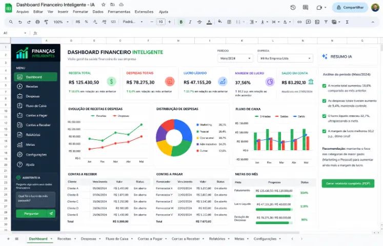Select Dashboard in the sidebar menu
The image size is (383, 246).
pyautogui.click(x=36, y=77)
